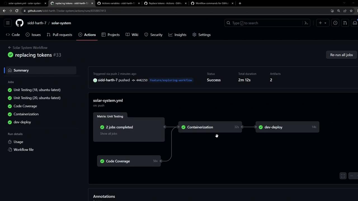This screenshot has width=358, height=201.
Task: Open the hamburger navigation menu
Action: tap(8, 23)
